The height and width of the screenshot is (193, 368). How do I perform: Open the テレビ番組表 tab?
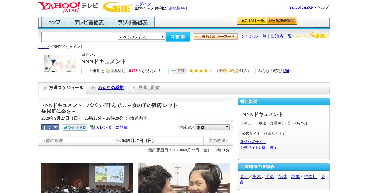[x=89, y=22]
